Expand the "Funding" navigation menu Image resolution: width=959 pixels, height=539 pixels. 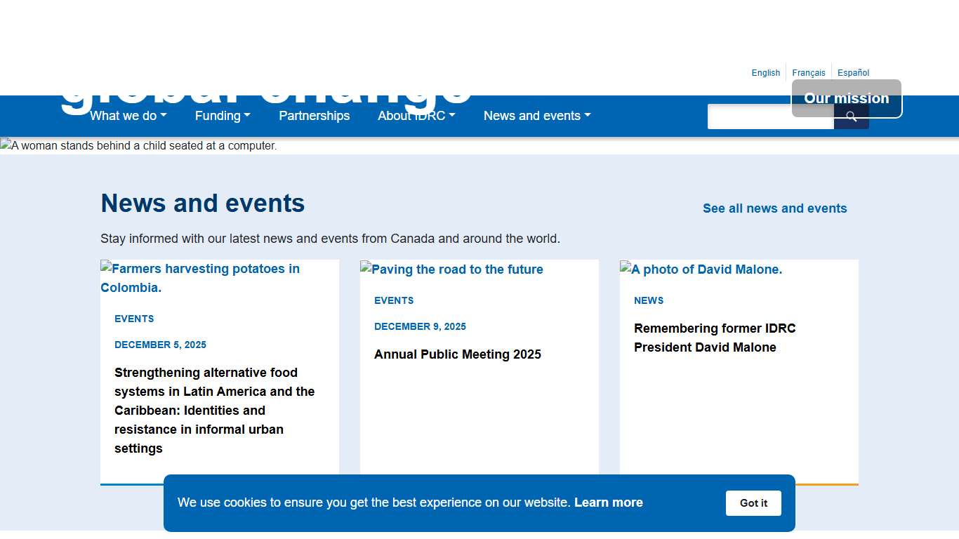coord(222,116)
